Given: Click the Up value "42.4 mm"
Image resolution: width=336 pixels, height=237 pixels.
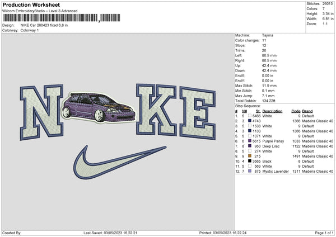Looking at the screenshot, I should pos(269,65).
